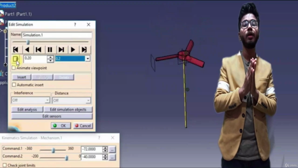Click the 0.20 time input field
The height and width of the screenshot is (168, 298).
[35, 59]
